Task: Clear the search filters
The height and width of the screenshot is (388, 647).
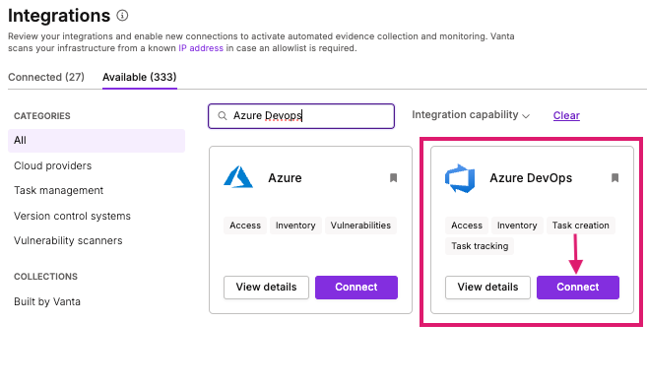Action: (x=566, y=115)
